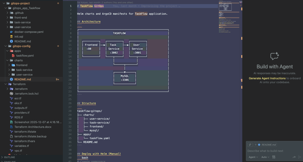Open the init.sql database file
The image size is (303, 162).
point(19,37)
